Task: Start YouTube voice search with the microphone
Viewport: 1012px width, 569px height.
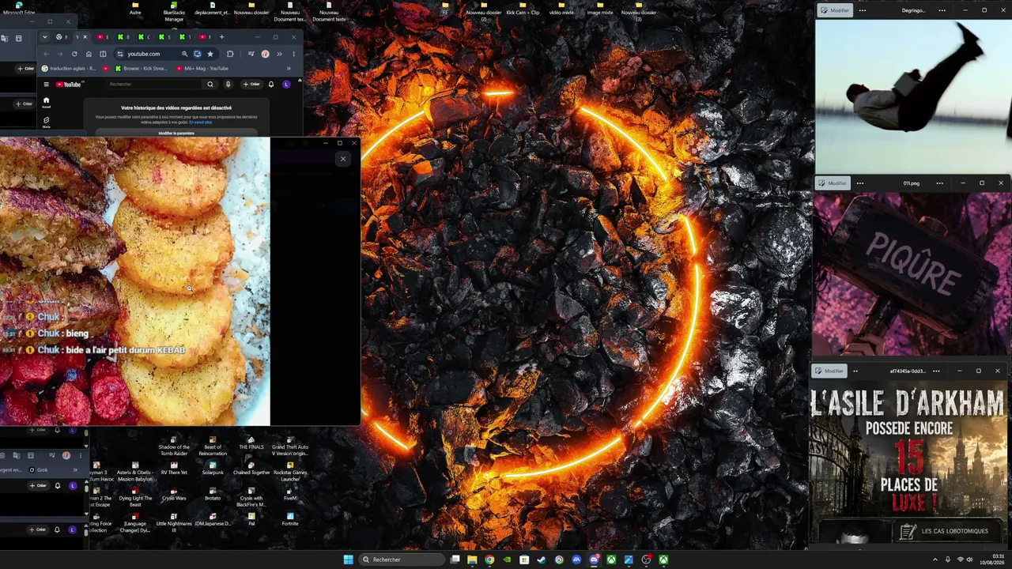Action: pos(228,84)
